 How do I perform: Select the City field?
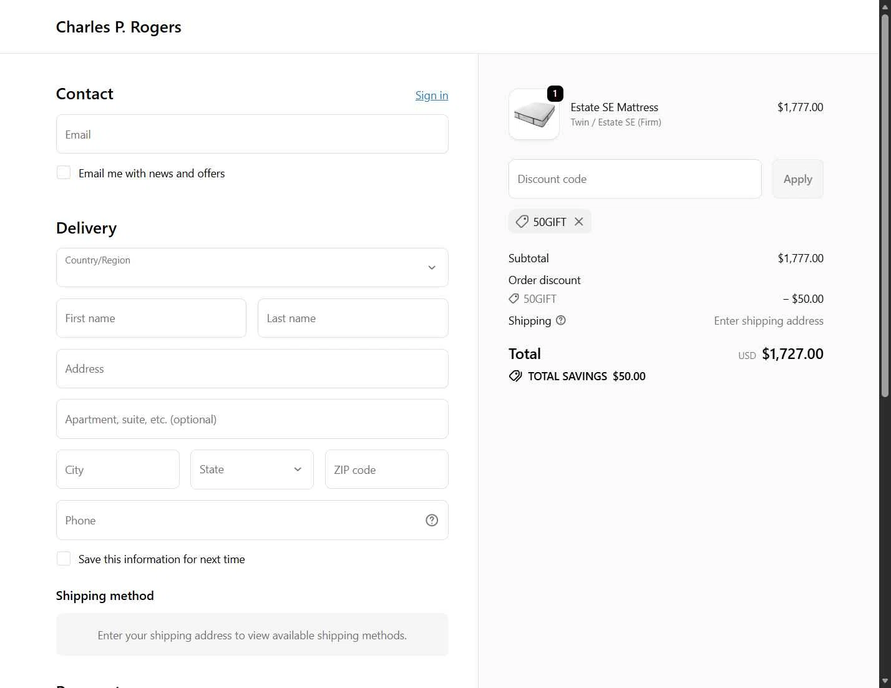pos(118,469)
